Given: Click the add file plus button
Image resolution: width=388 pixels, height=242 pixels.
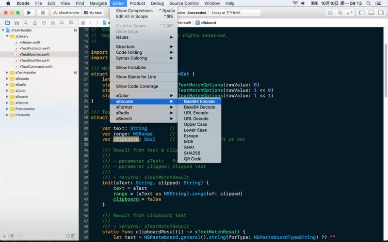Looking at the screenshot, I should click(x=4, y=236).
